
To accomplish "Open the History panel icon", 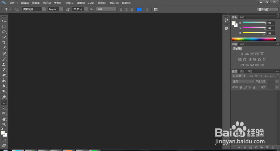I will (x=226, y=20).
